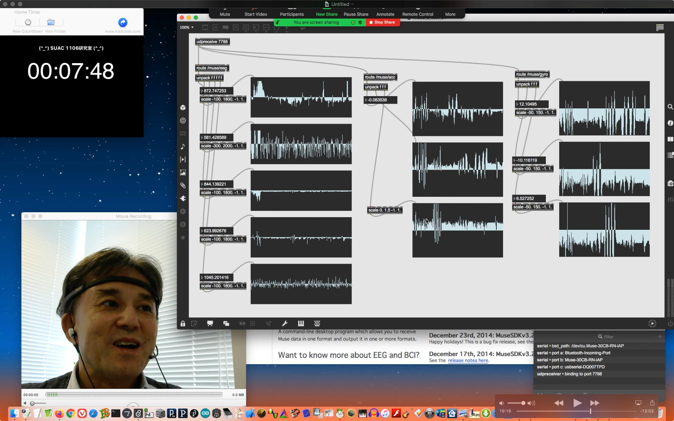674x421 pixels.
Task: Open the Images browser in left sidebar
Action: 183,173
